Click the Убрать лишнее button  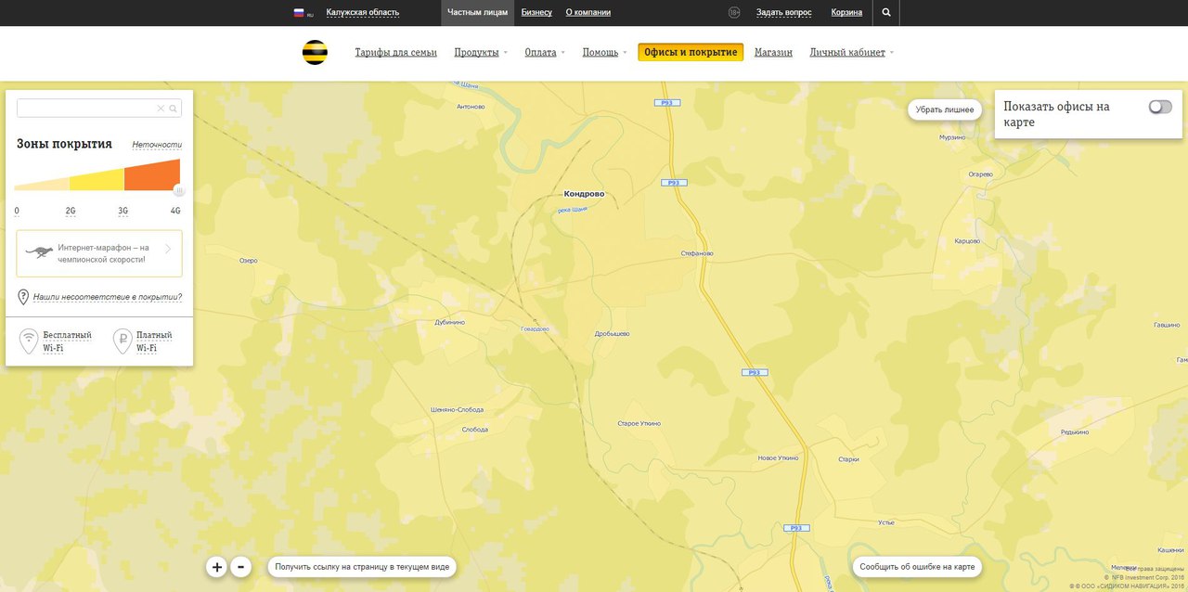tap(945, 109)
